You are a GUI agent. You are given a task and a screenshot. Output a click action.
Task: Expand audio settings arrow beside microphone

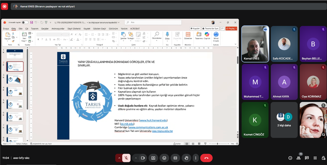pyautogui.click(x=119, y=158)
